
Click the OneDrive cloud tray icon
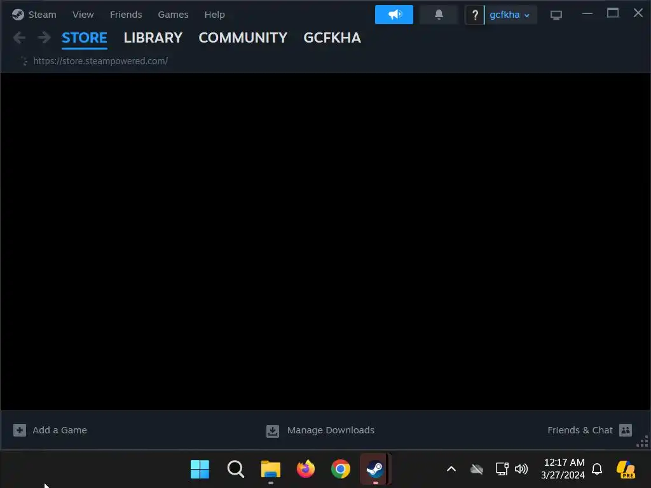477,470
